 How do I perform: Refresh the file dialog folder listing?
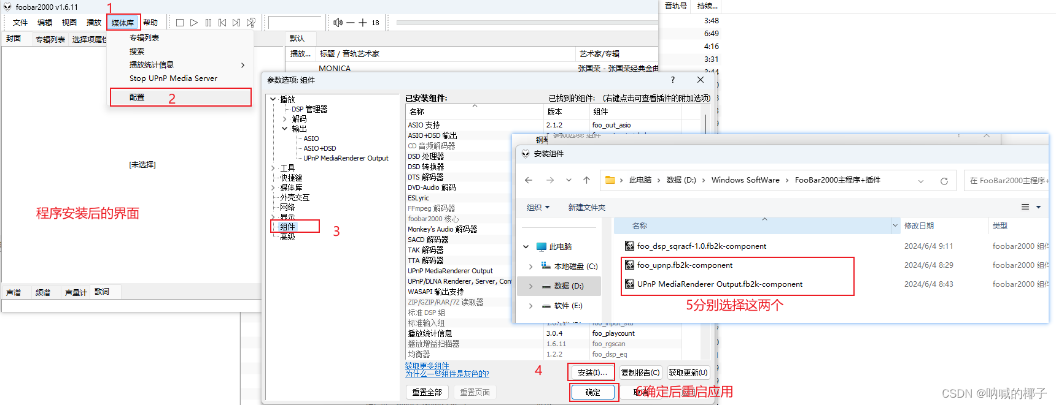tap(944, 181)
